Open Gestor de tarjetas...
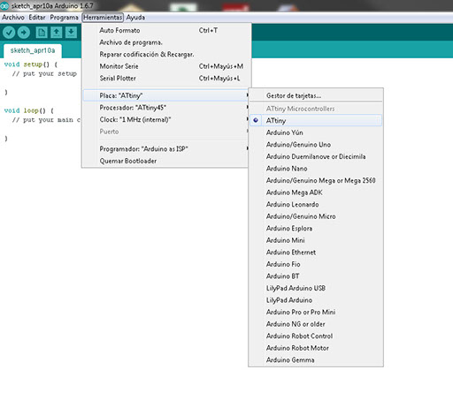 (315, 95)
